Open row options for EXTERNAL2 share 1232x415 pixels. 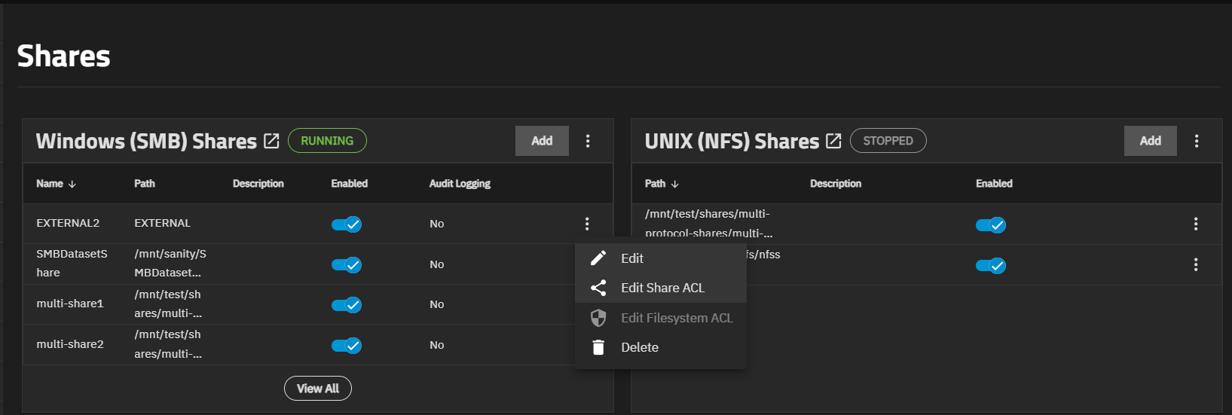(587, 224)
